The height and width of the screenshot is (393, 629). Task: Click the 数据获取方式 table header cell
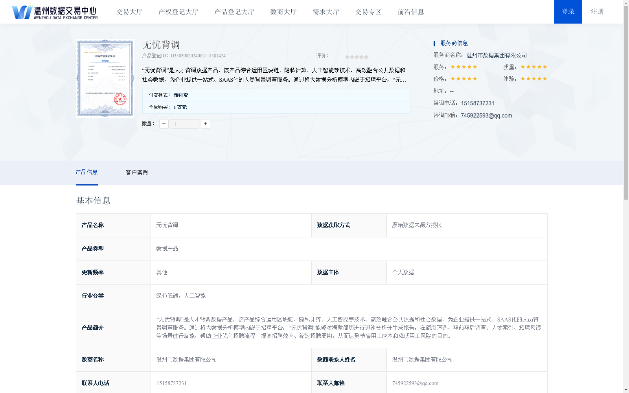click(349, 225)
